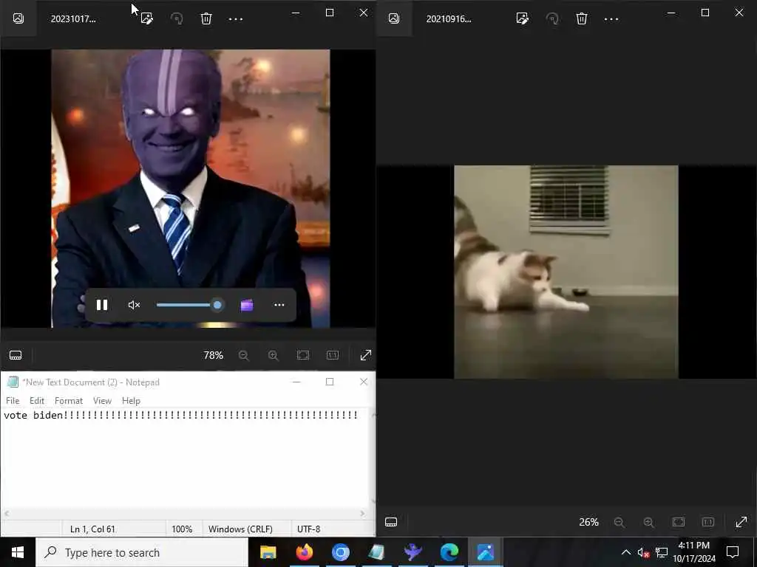Show actual size in left Photos window
Image resolution: width=757 pixels, height=567 pixels.
click(x=333, y=355)
